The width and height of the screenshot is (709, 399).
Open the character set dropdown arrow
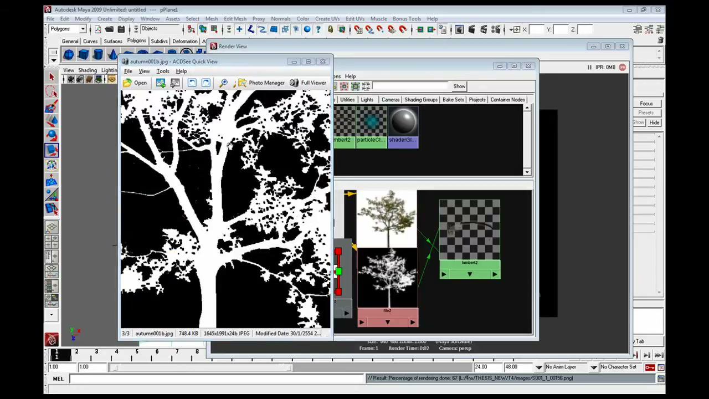click(594, 367)
